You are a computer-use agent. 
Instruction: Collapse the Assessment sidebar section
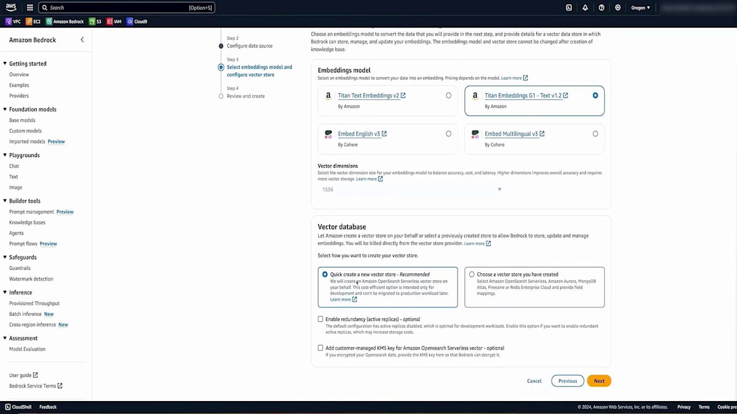5,338
